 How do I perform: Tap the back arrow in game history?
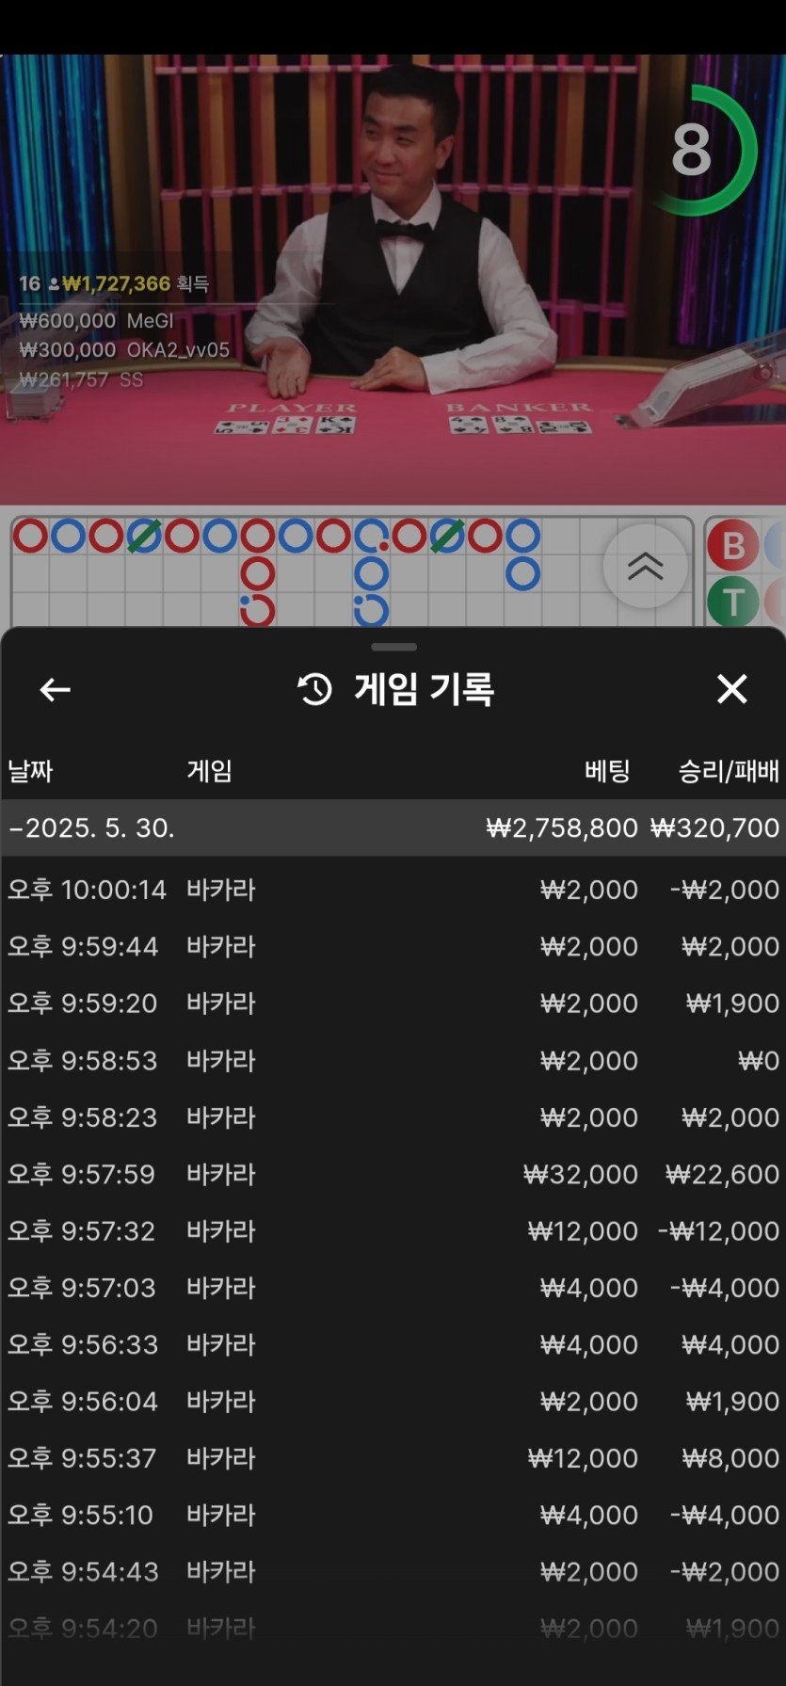coord(55,690)
